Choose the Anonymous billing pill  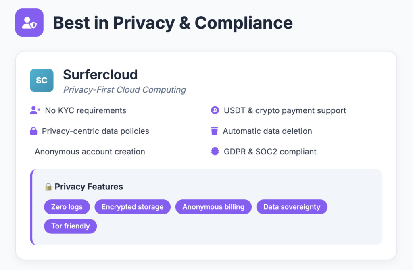pos(213,207)
